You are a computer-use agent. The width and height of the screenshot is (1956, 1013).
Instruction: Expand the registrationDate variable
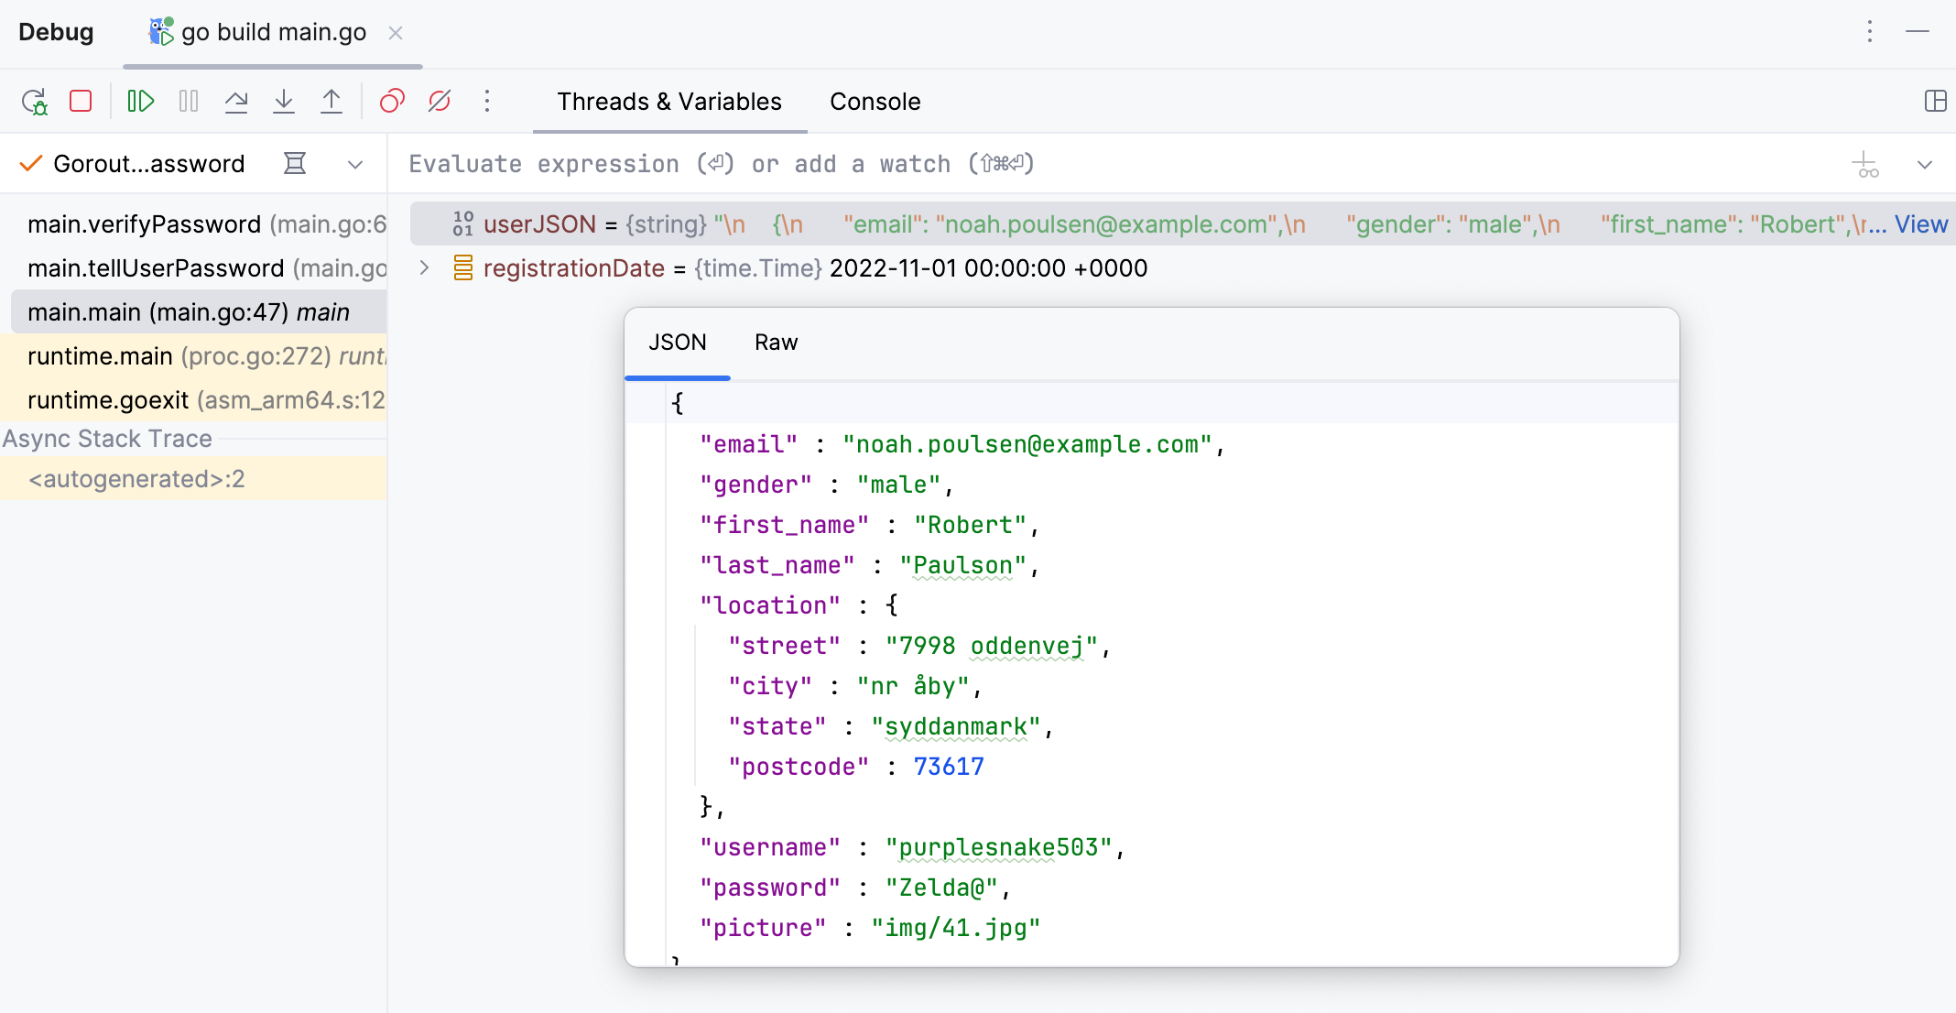[424, 267]
